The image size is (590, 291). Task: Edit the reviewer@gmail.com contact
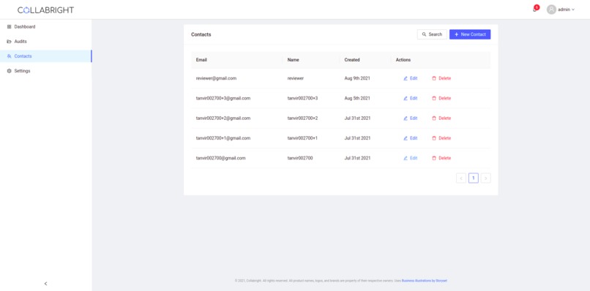click(x=411, y=78)
